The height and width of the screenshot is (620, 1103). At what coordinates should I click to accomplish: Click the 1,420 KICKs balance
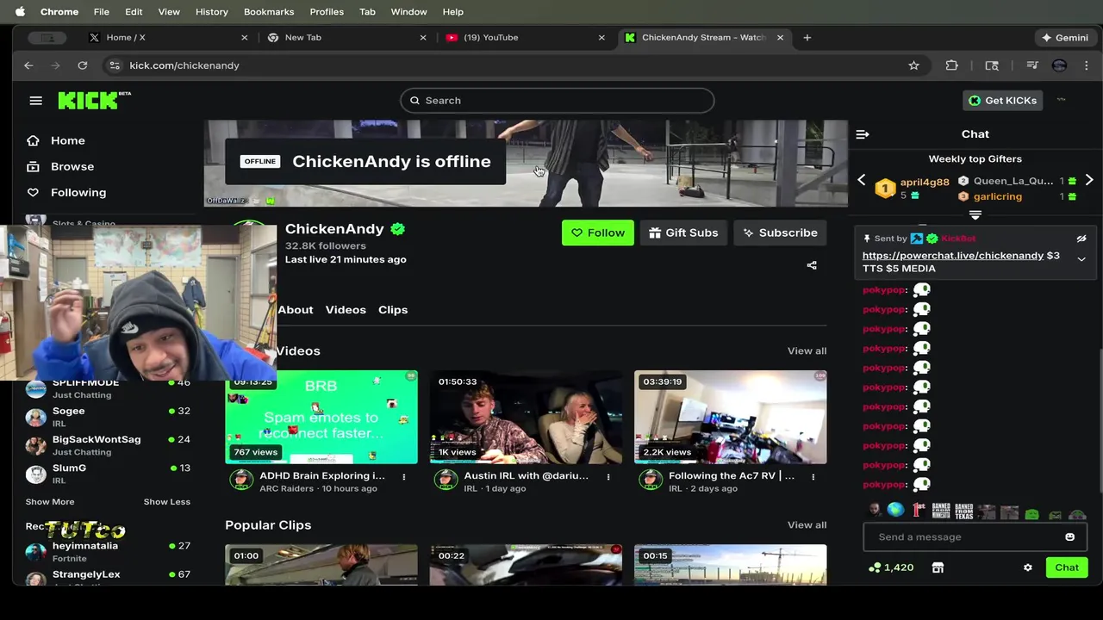click(x=892, y=567)
